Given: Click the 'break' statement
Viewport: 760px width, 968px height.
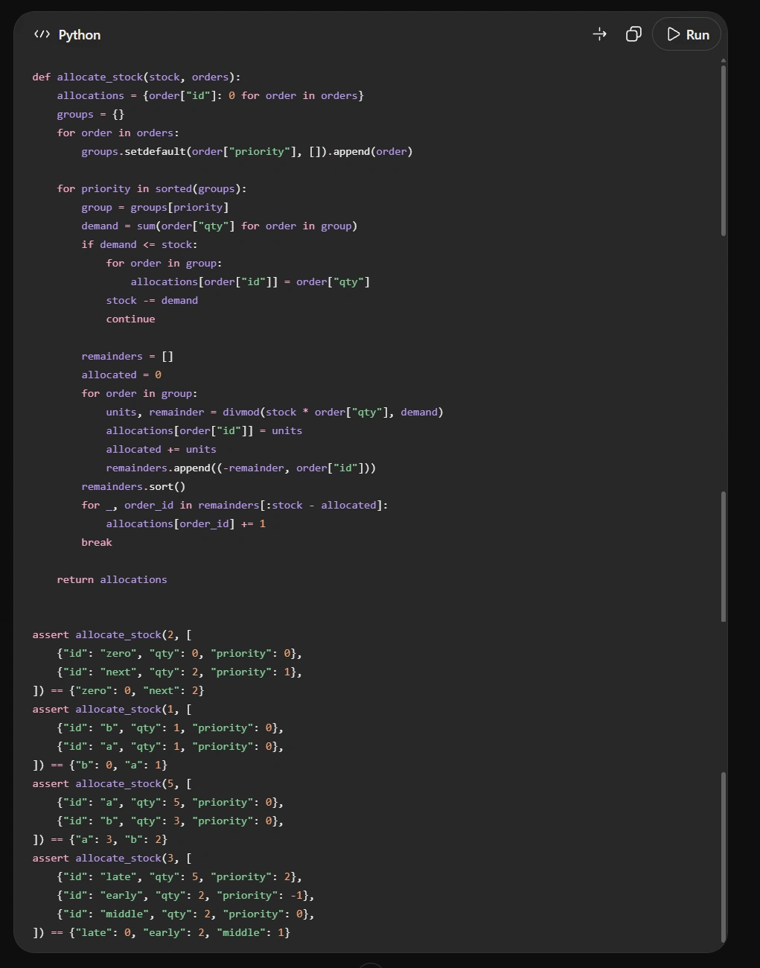Looking at the screenshot, I should pos(97,542).
